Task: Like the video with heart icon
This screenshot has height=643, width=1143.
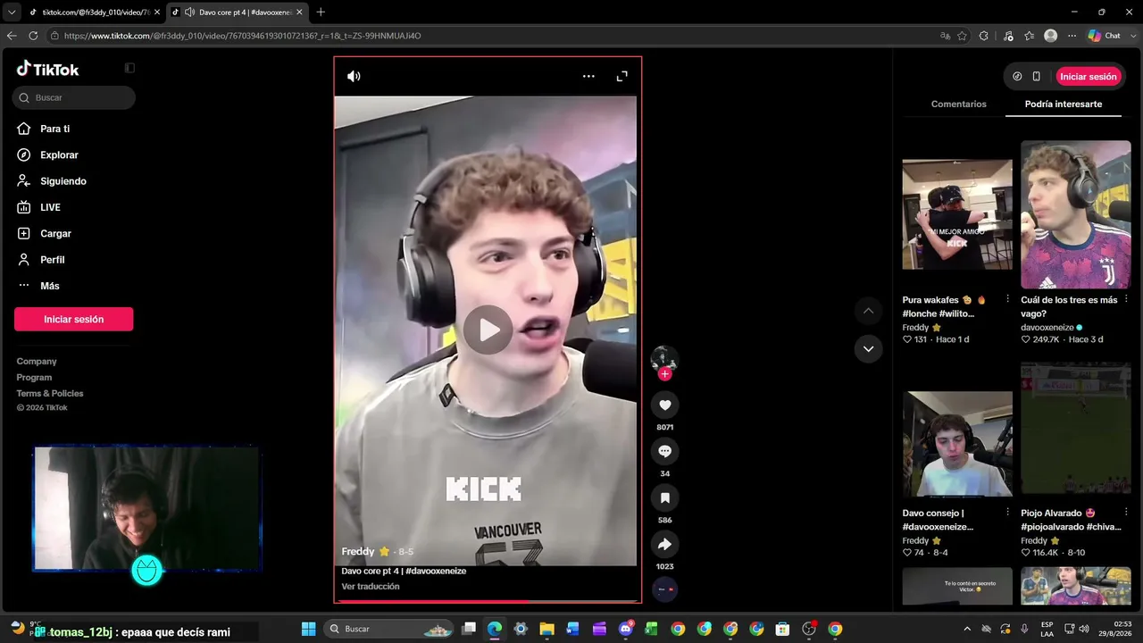Action: [664, 405]
